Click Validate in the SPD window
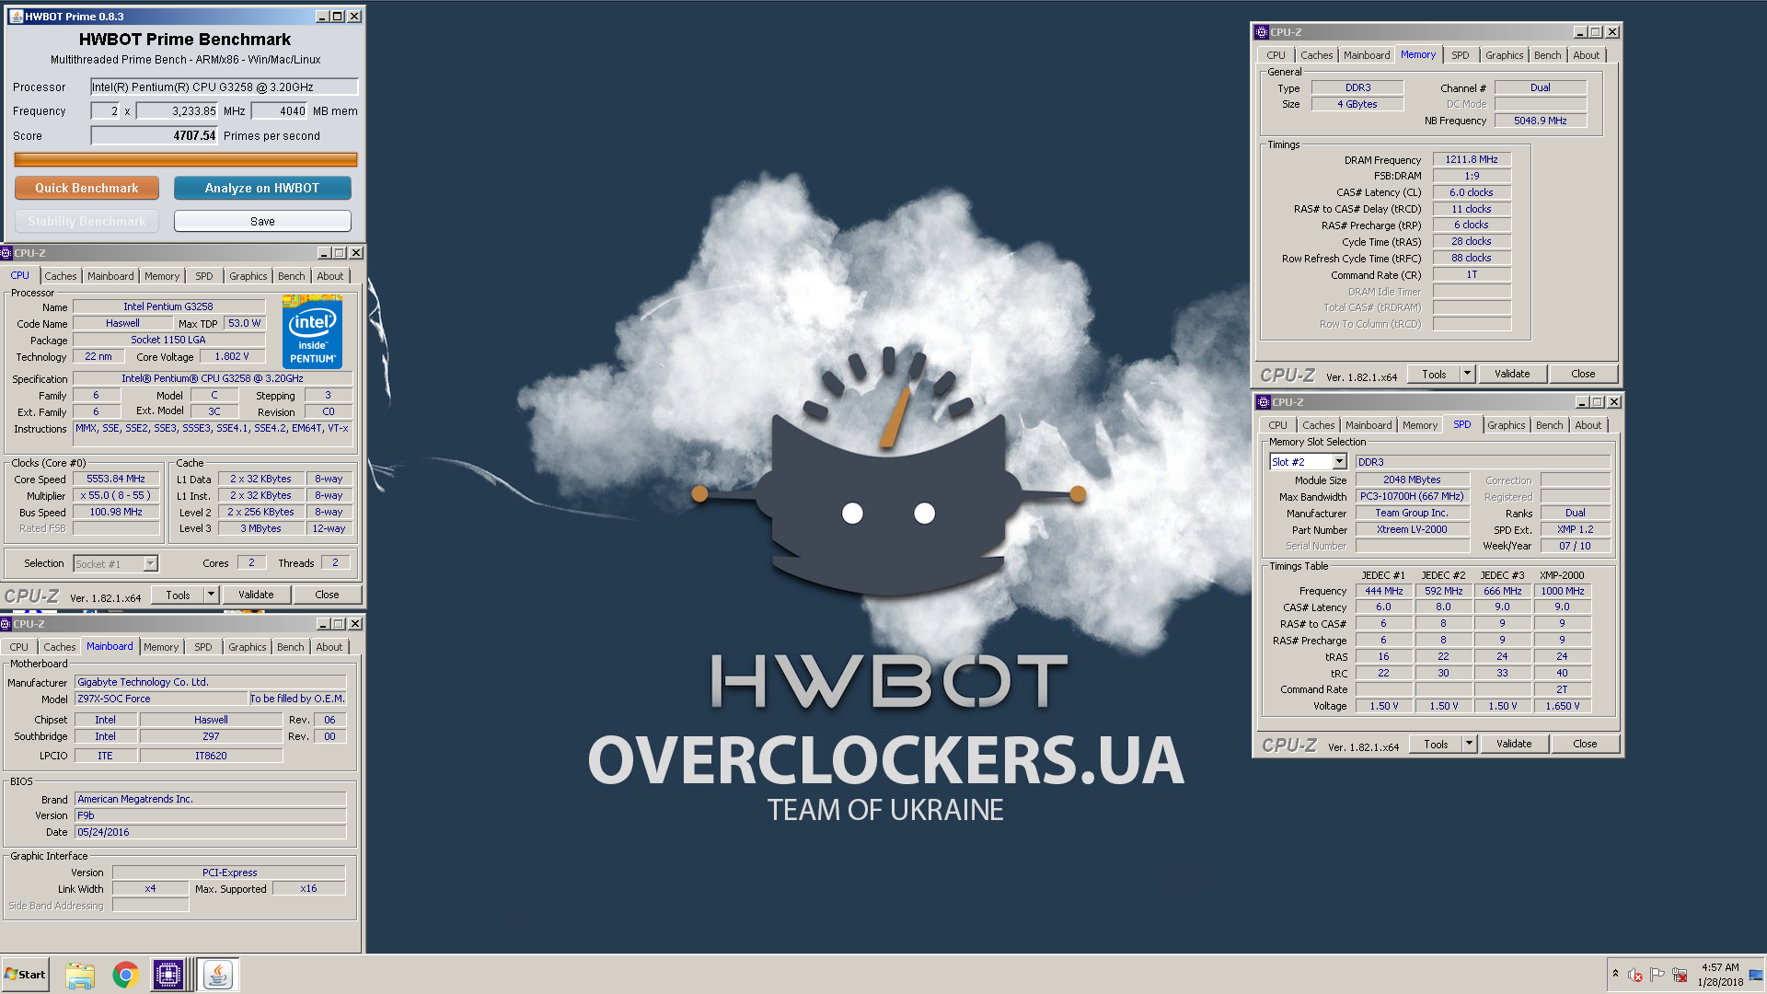The height and width of the screenshot is (994, 1767). (1514, 744)
